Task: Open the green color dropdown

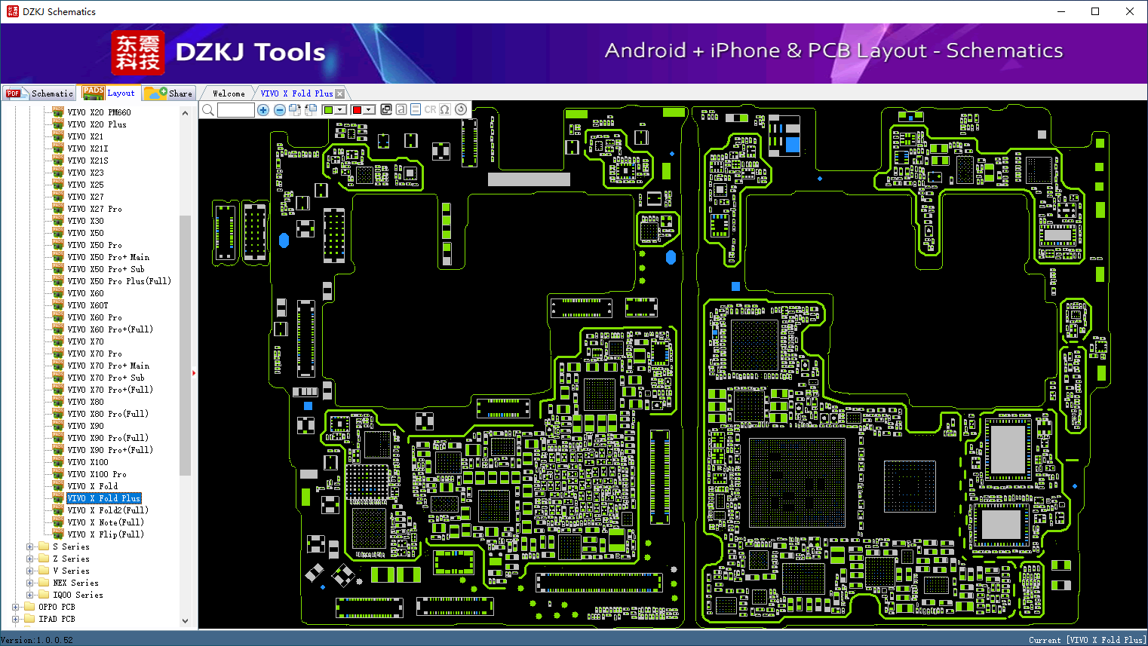Action: [341, 110]
